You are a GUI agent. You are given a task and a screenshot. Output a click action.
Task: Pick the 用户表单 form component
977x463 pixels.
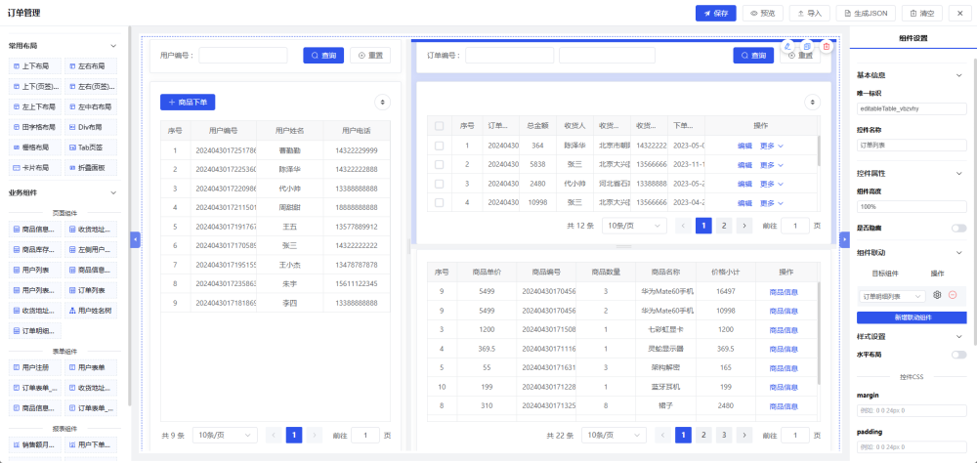(90, 367)
